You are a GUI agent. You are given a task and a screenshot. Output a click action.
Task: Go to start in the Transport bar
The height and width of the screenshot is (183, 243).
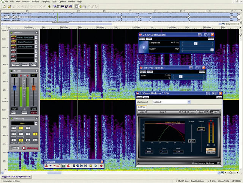click(74, 166)
